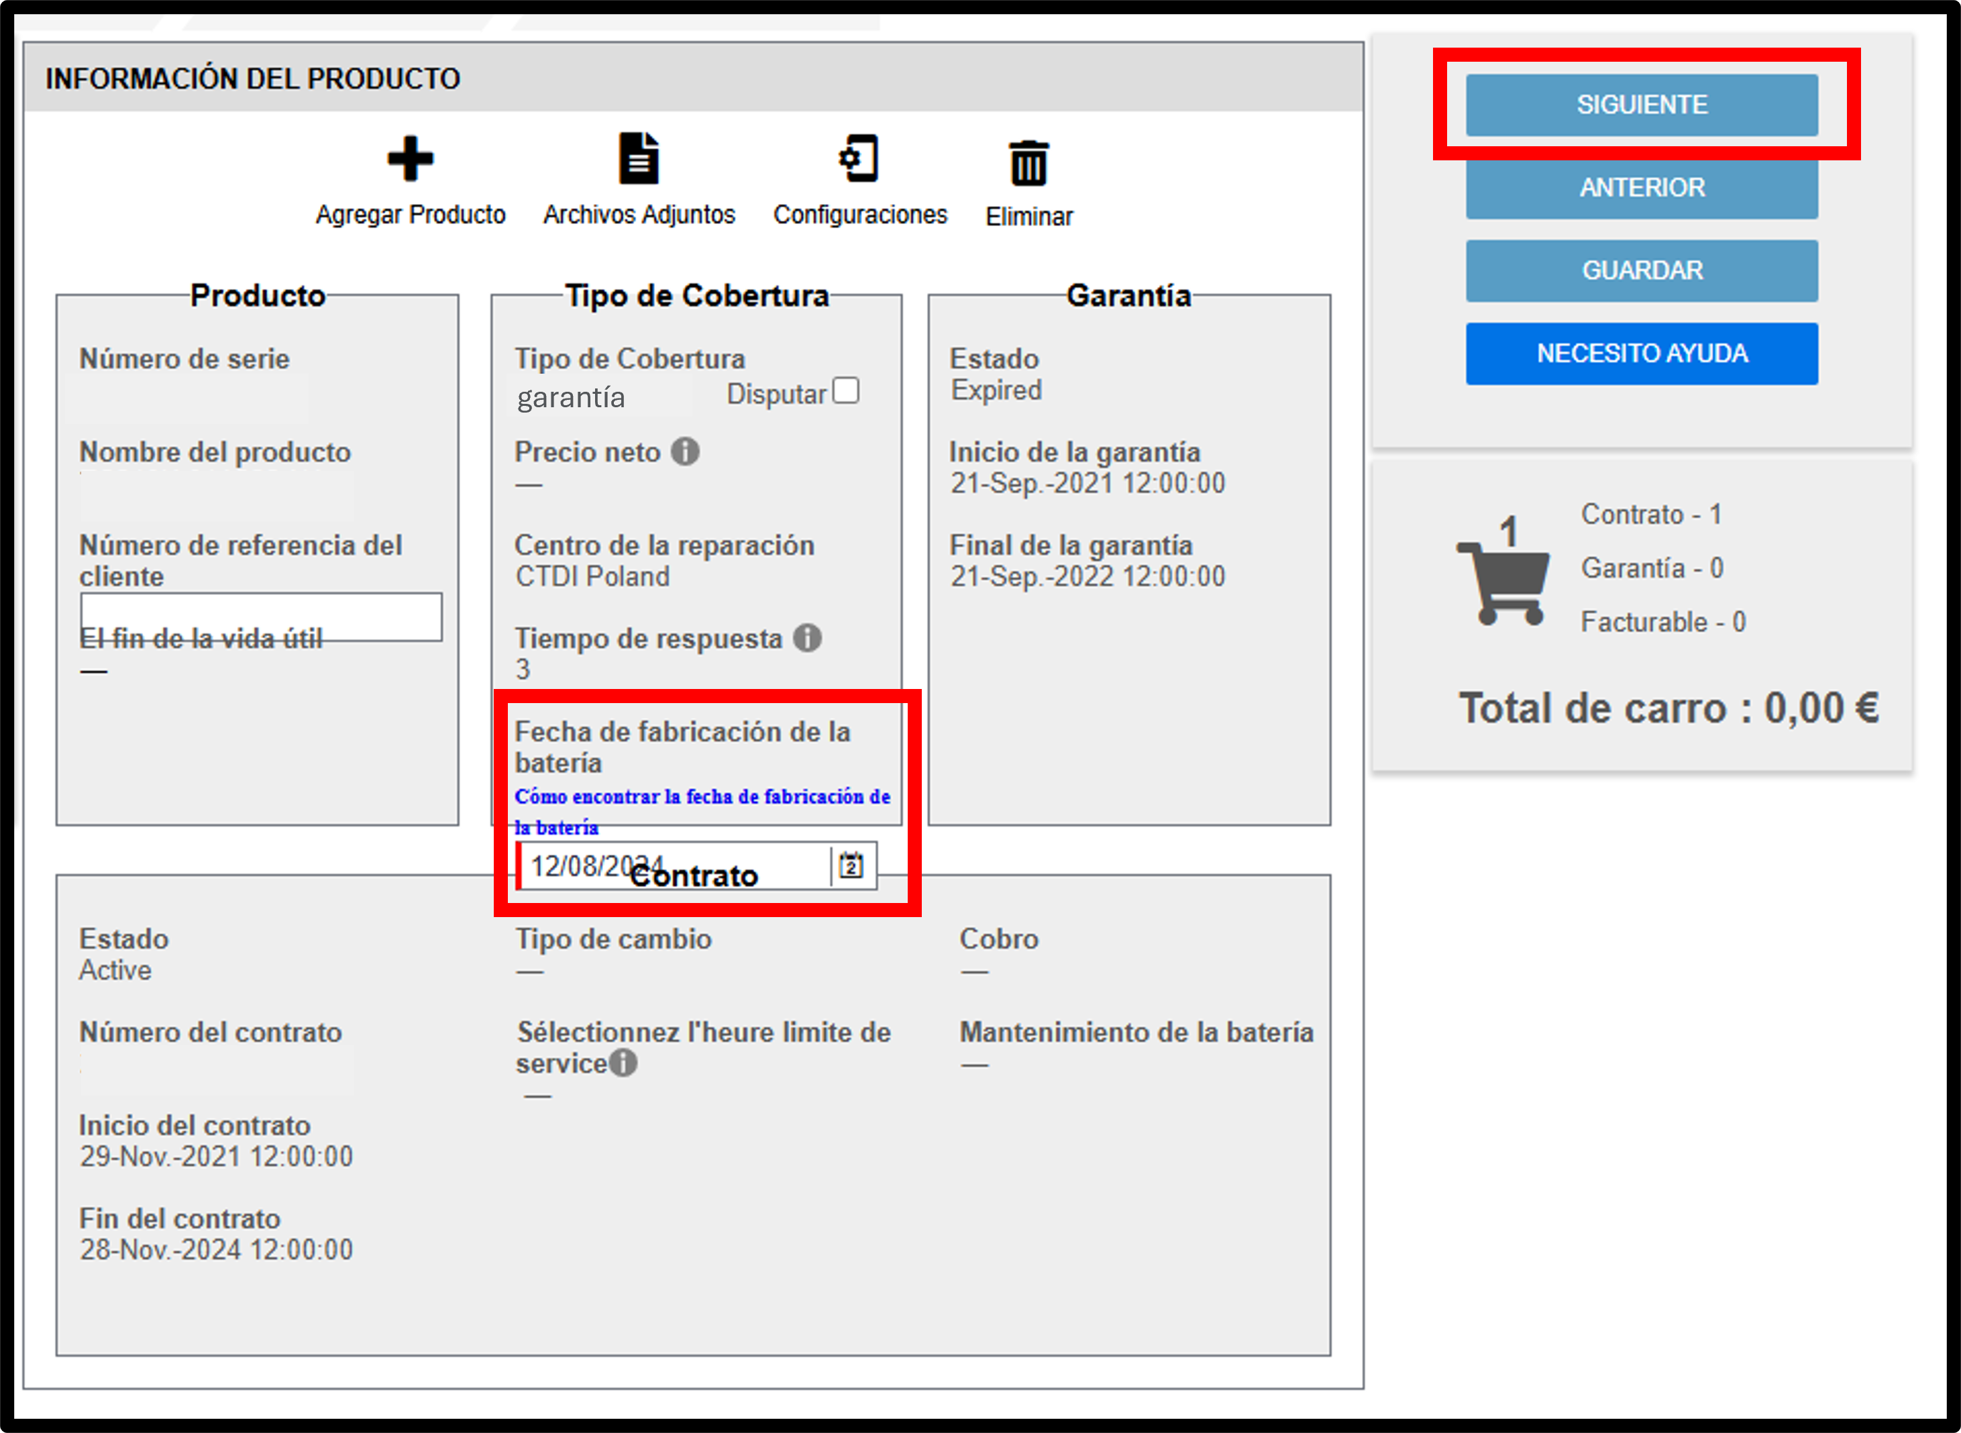Screen dimensions: 1961x1433
Task: Click contract start date 29-Nov.-2021
Action: click(x=216, y=1157)
